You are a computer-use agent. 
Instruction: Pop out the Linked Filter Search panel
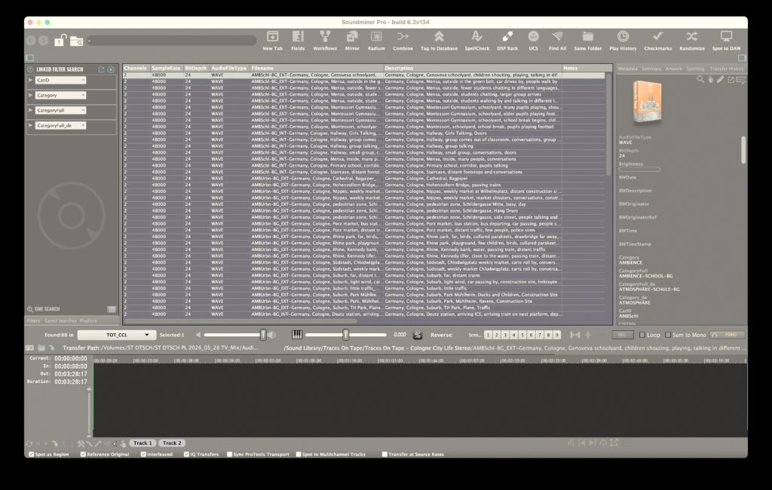102,69
